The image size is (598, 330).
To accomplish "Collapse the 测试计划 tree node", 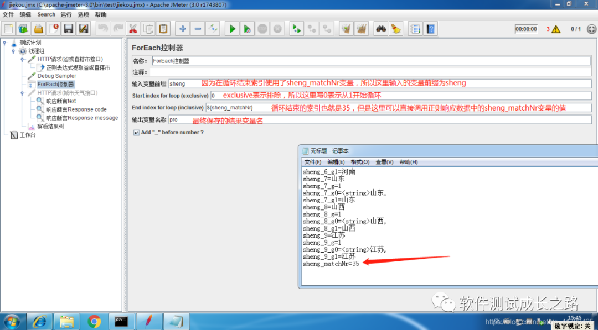I will tap(4, 43).
